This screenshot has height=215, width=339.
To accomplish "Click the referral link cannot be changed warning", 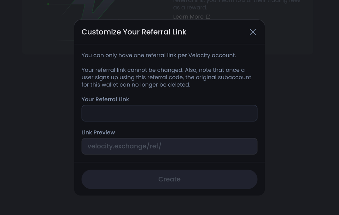I will [x=166, y=77].
